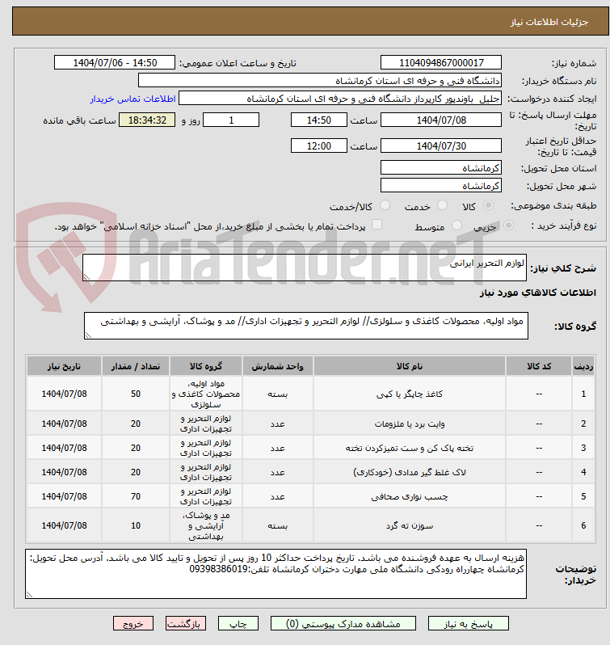
Task: Click the 'واحد شمارش' column header
Action: pos(277,366)
